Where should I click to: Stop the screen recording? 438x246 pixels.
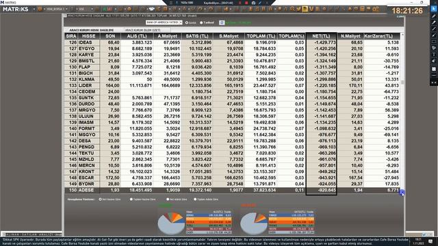[246, 3]
